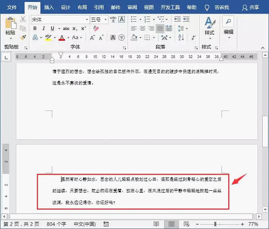Click the Clear All Formatting eraser icon

(x=96, y=28)
